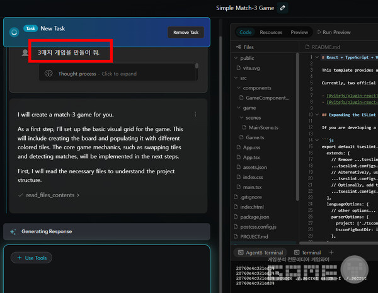Click the sparkle icon beside Generating Response
378x293 pixels.
(x=13, y=231)
